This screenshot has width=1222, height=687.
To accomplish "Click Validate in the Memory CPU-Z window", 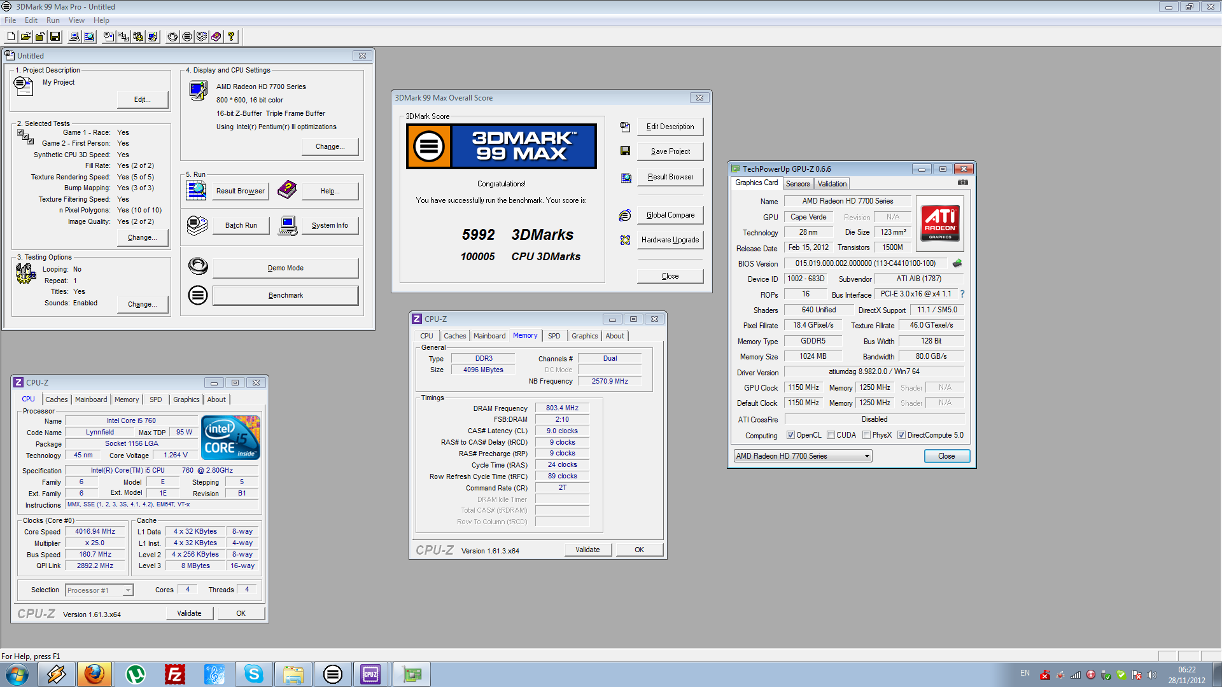I will pos(587,550).
